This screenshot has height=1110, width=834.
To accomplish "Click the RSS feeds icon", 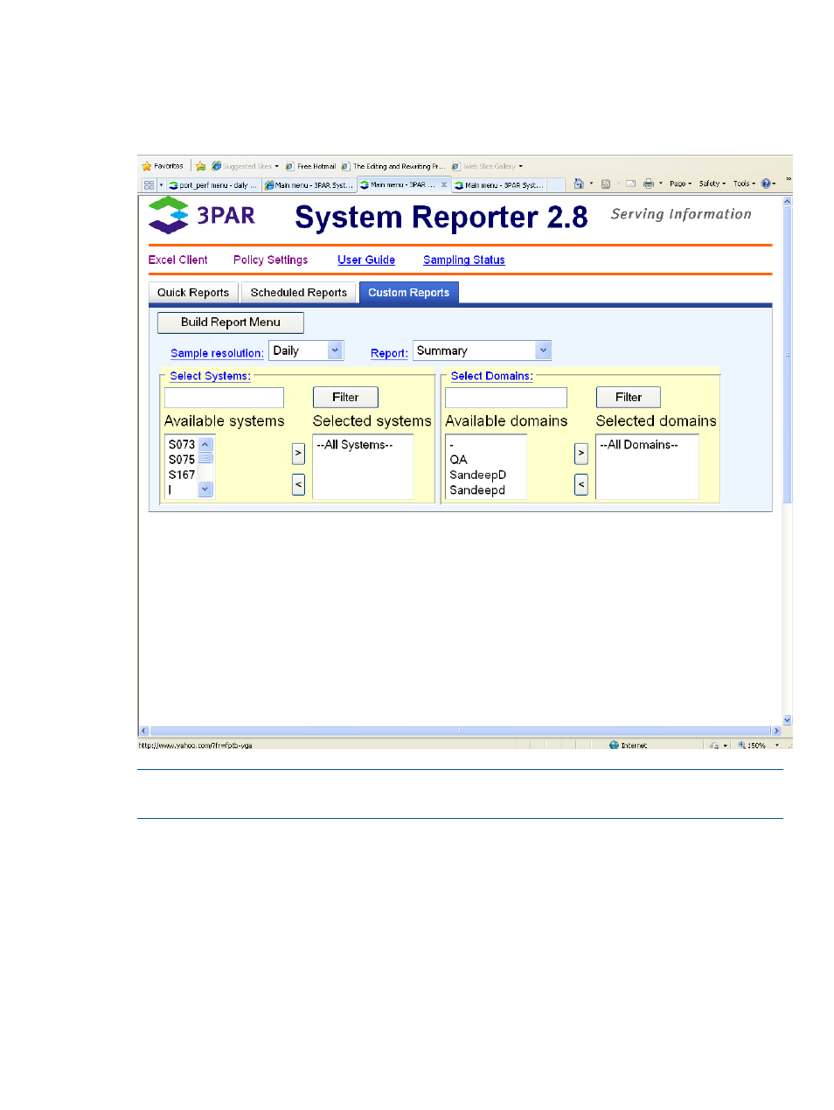I will (x=605, y=184).
